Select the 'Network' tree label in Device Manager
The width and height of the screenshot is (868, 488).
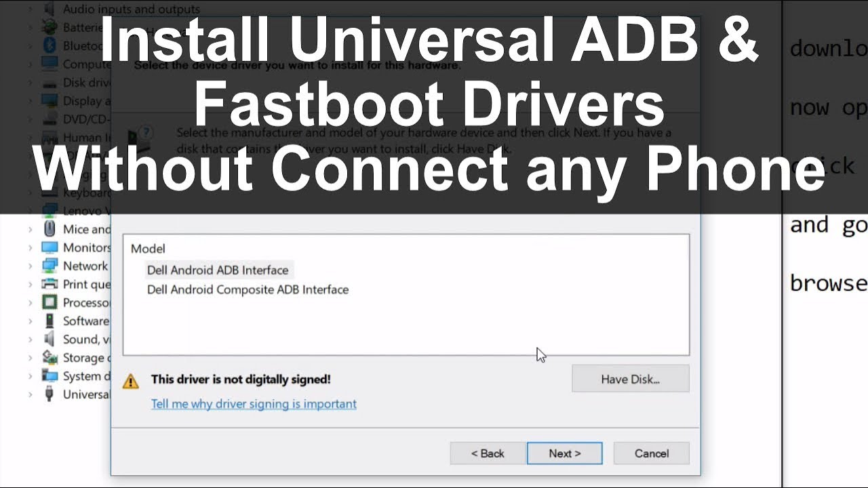pyautogui.click(x=85, y=266)
